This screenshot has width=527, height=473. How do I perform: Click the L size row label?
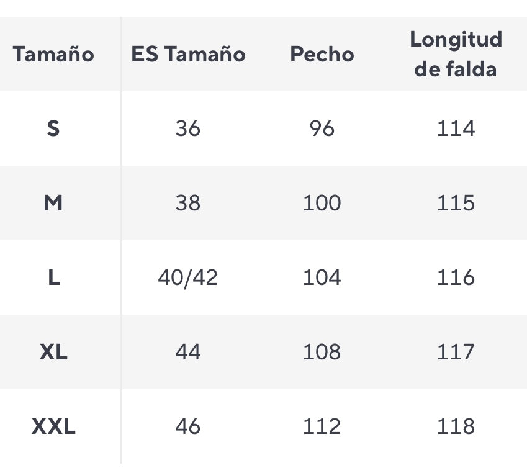coord(53,277)
